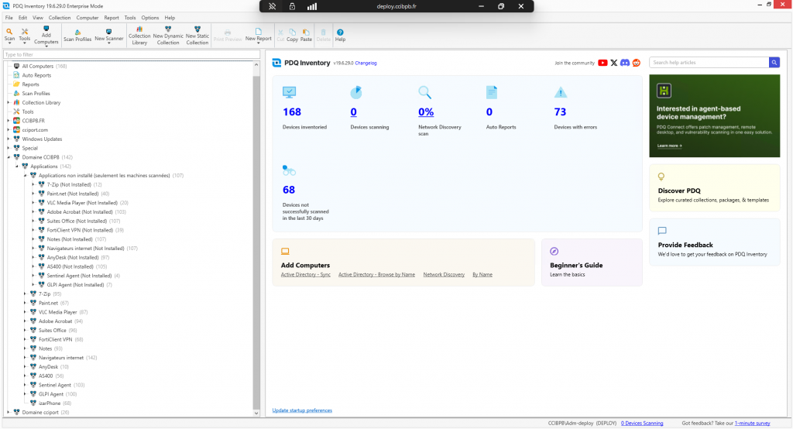The width and height of the screenshot is (793, 429).
Task: Click the Network Discovery link under Add Computers
Action: coord(444,275)
